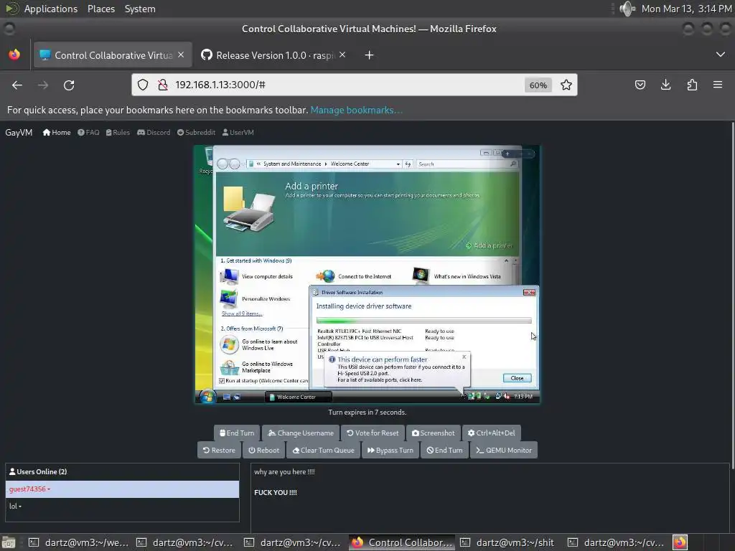The height and width of the screenshot is (551, 735).
Task: Open the extensions puzzle icon
Action: (692, 85)
